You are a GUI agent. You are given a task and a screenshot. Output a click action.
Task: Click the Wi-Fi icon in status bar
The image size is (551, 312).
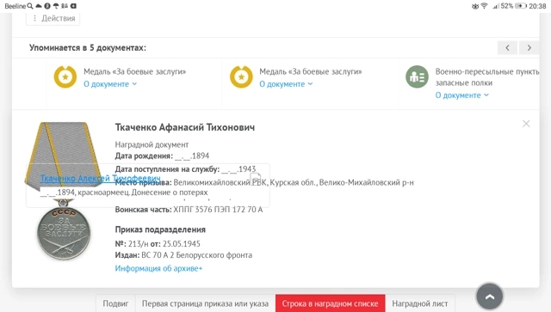[x=484, y=6]
